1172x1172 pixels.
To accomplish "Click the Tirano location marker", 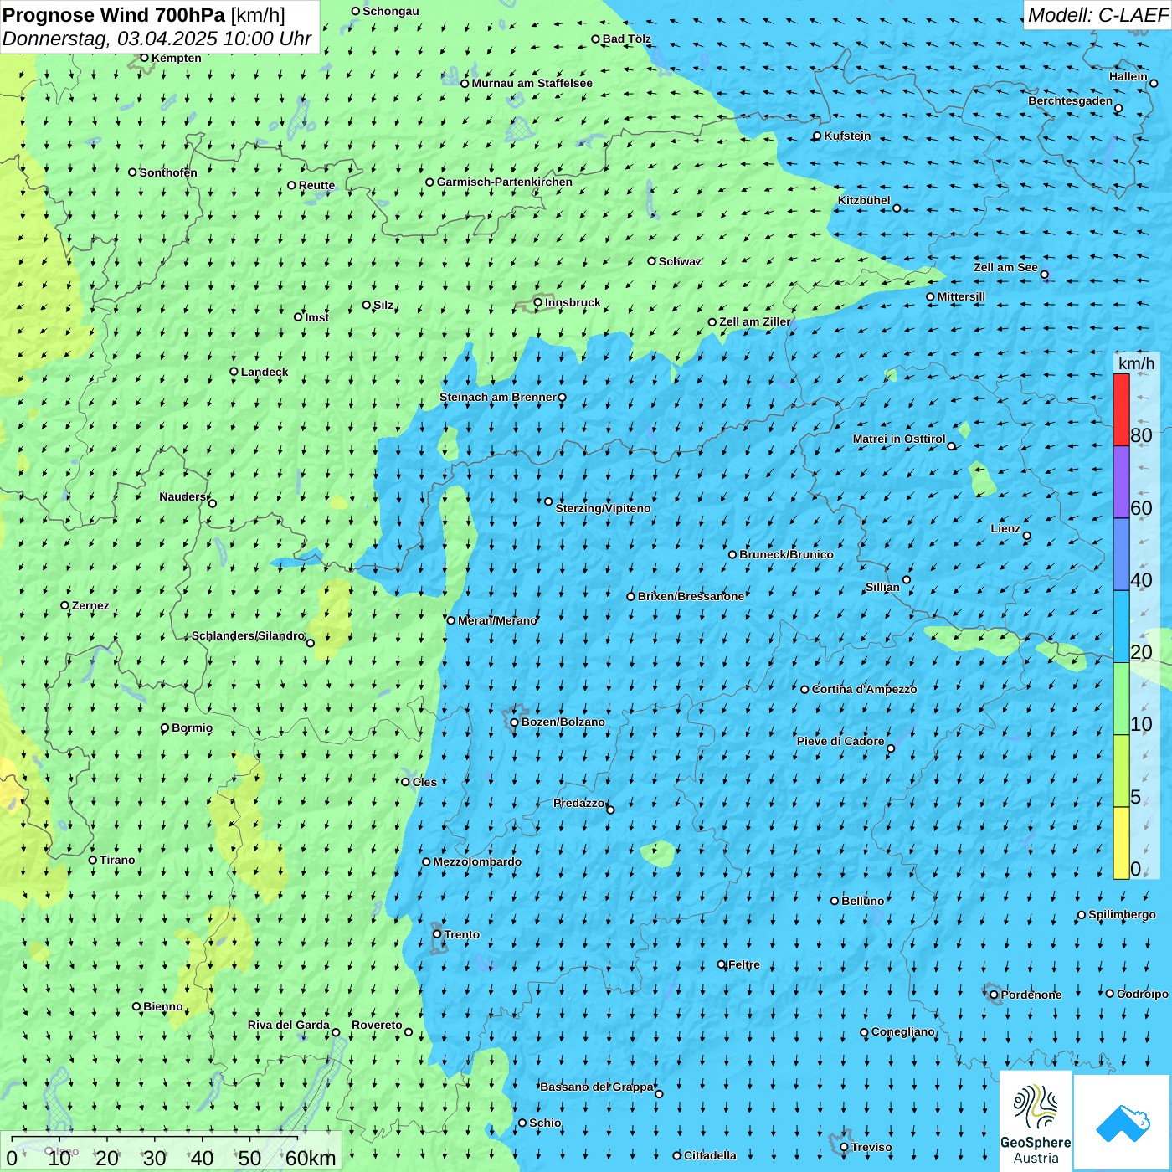I will 93,860.
